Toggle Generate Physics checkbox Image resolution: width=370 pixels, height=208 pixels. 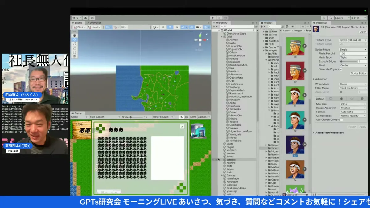[x=341, y=69]
